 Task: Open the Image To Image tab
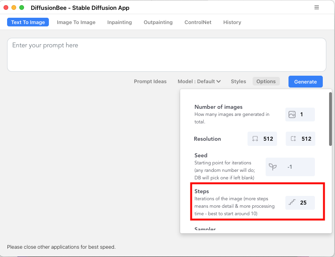[76, 22]
